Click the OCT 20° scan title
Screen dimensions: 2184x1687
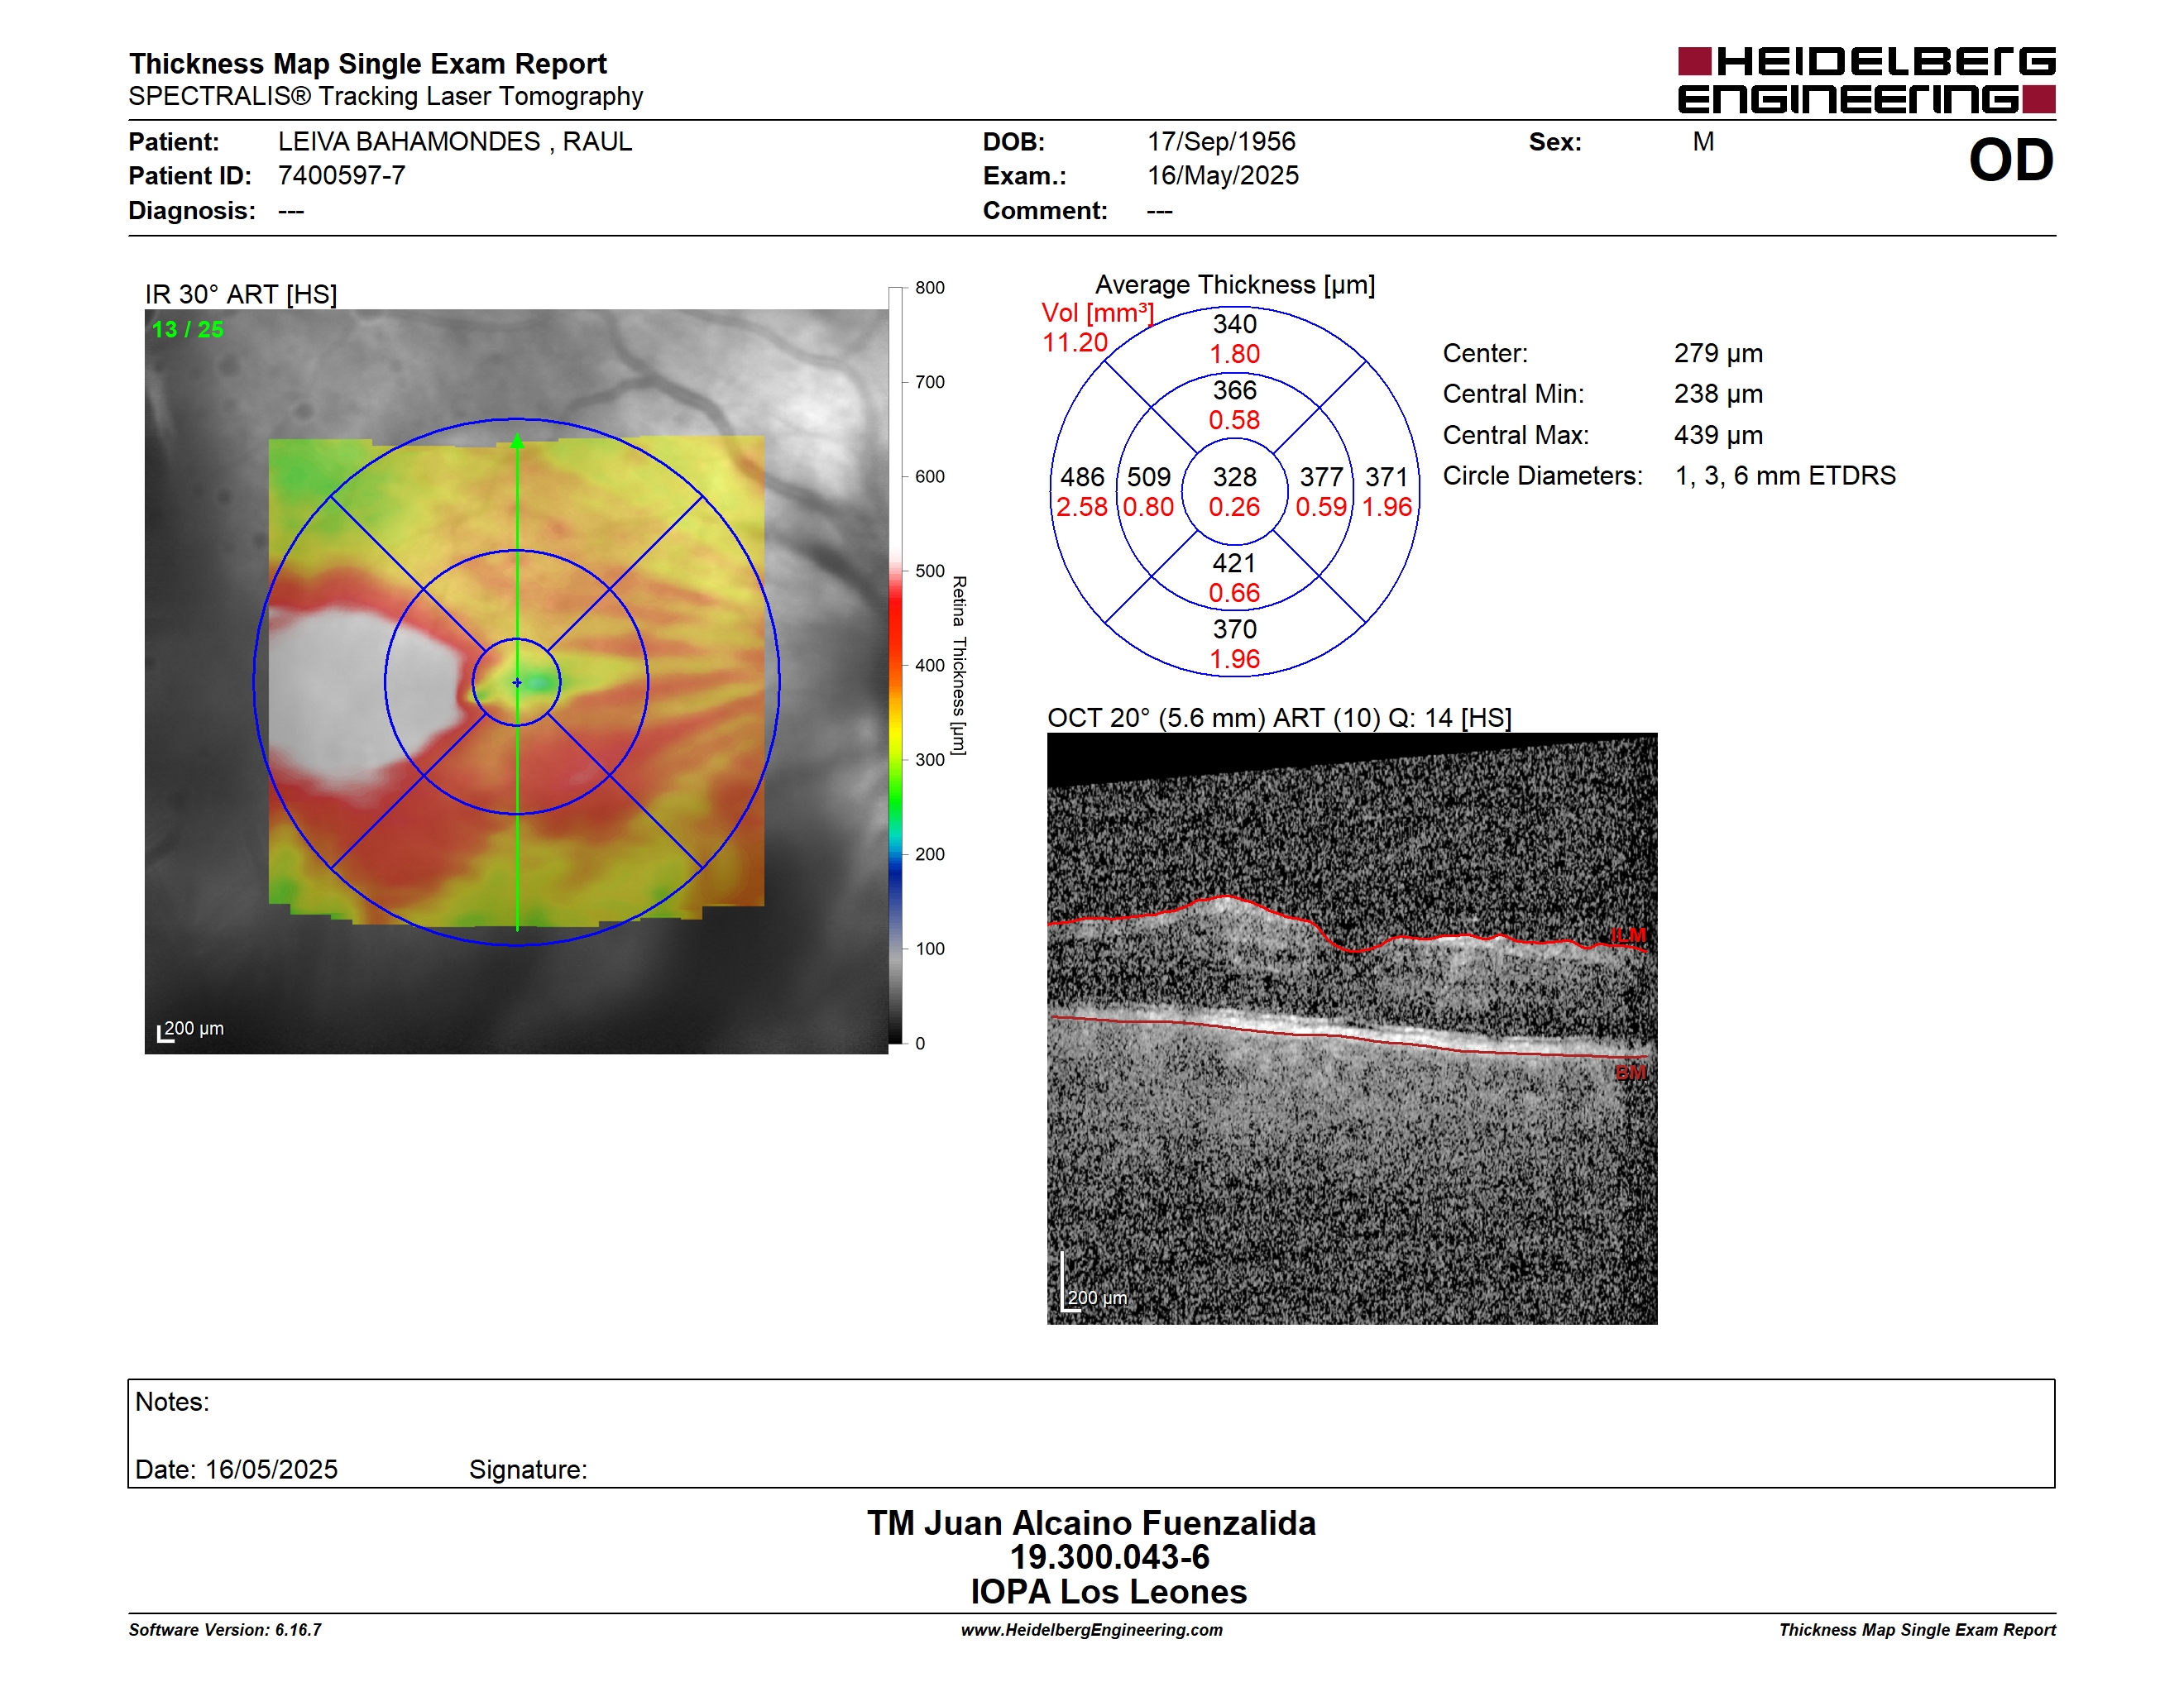click(1279, 718)
